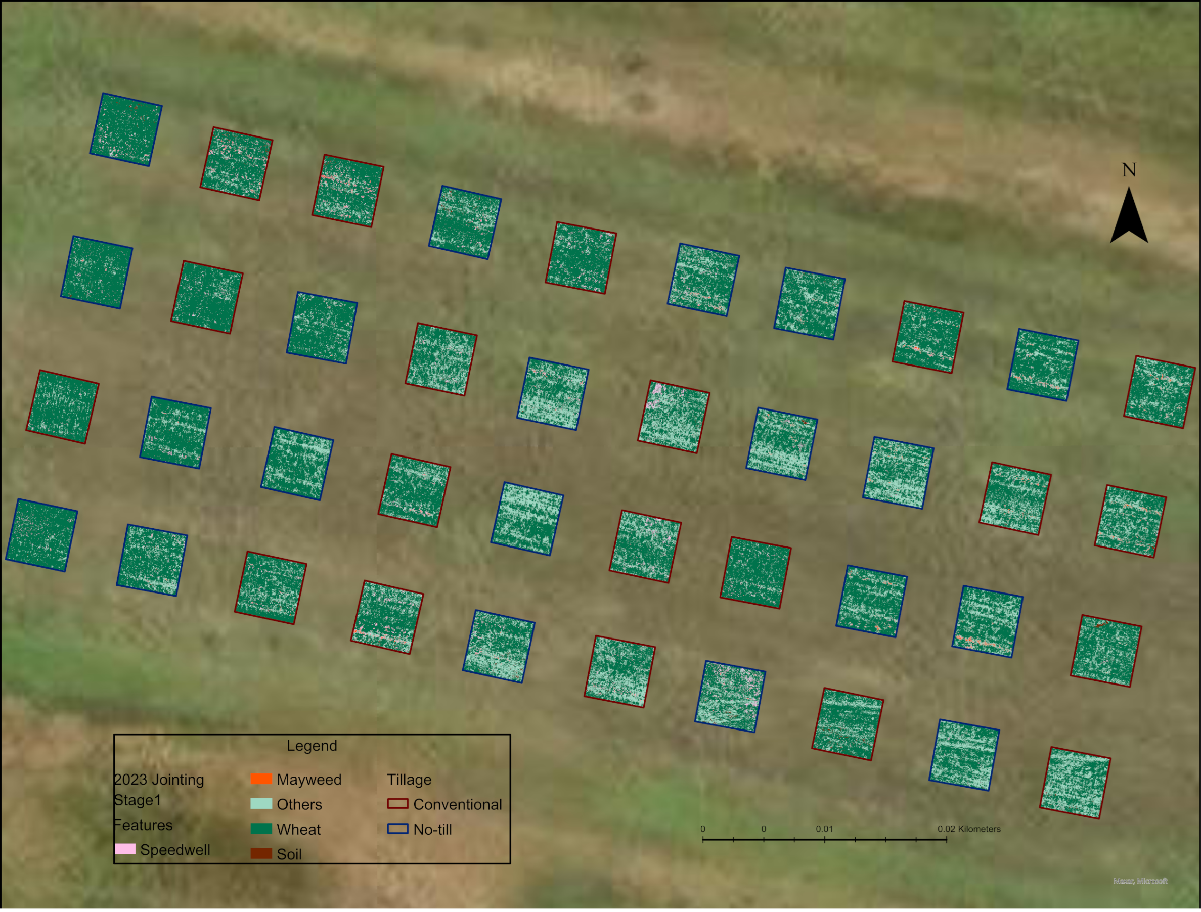Click the scale bar line
The width and height of the screenshot is (1201, 912).
(824, 840)
